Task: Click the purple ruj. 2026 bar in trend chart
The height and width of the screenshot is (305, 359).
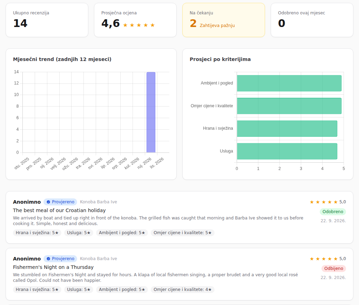Action: click(x=151, y=112)
